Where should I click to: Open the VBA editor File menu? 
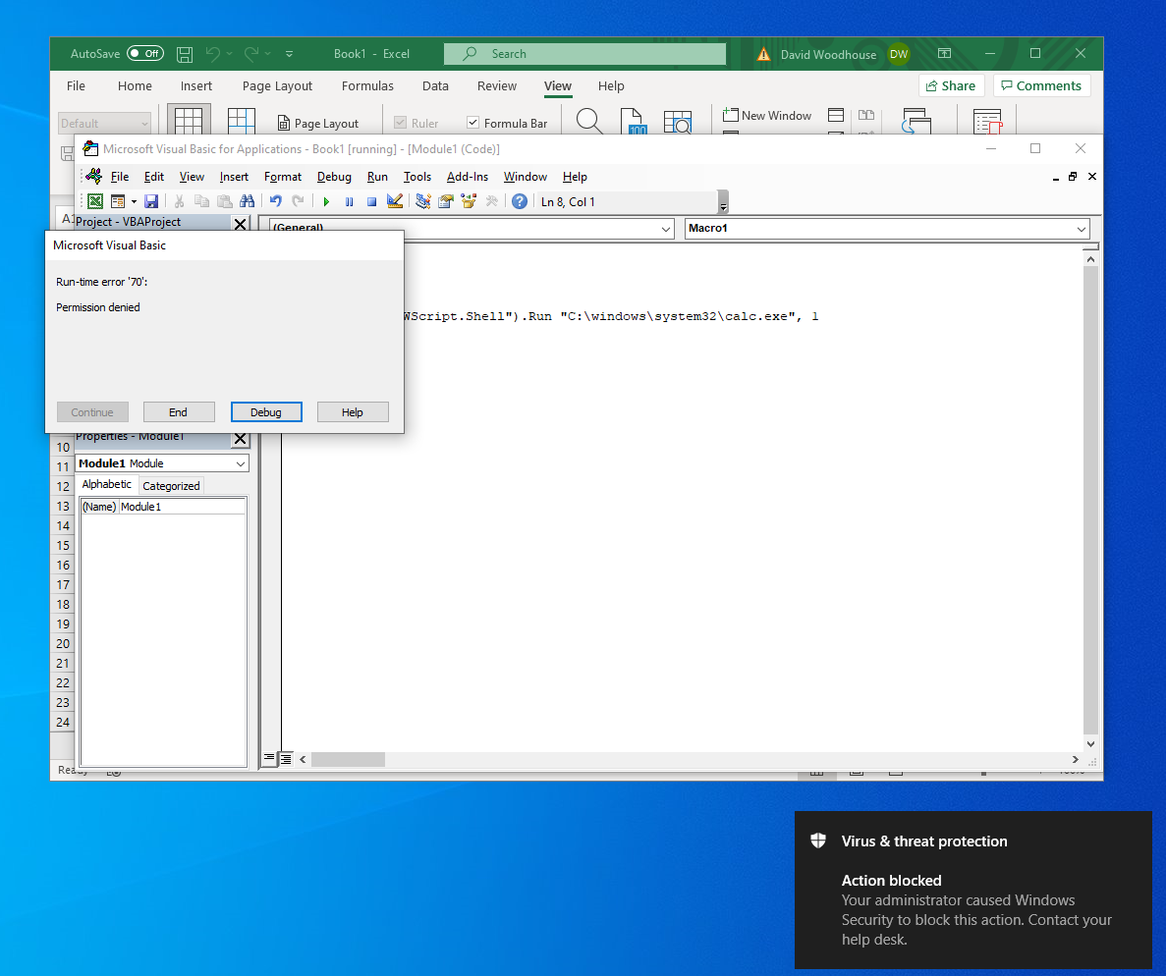point(120,177)
